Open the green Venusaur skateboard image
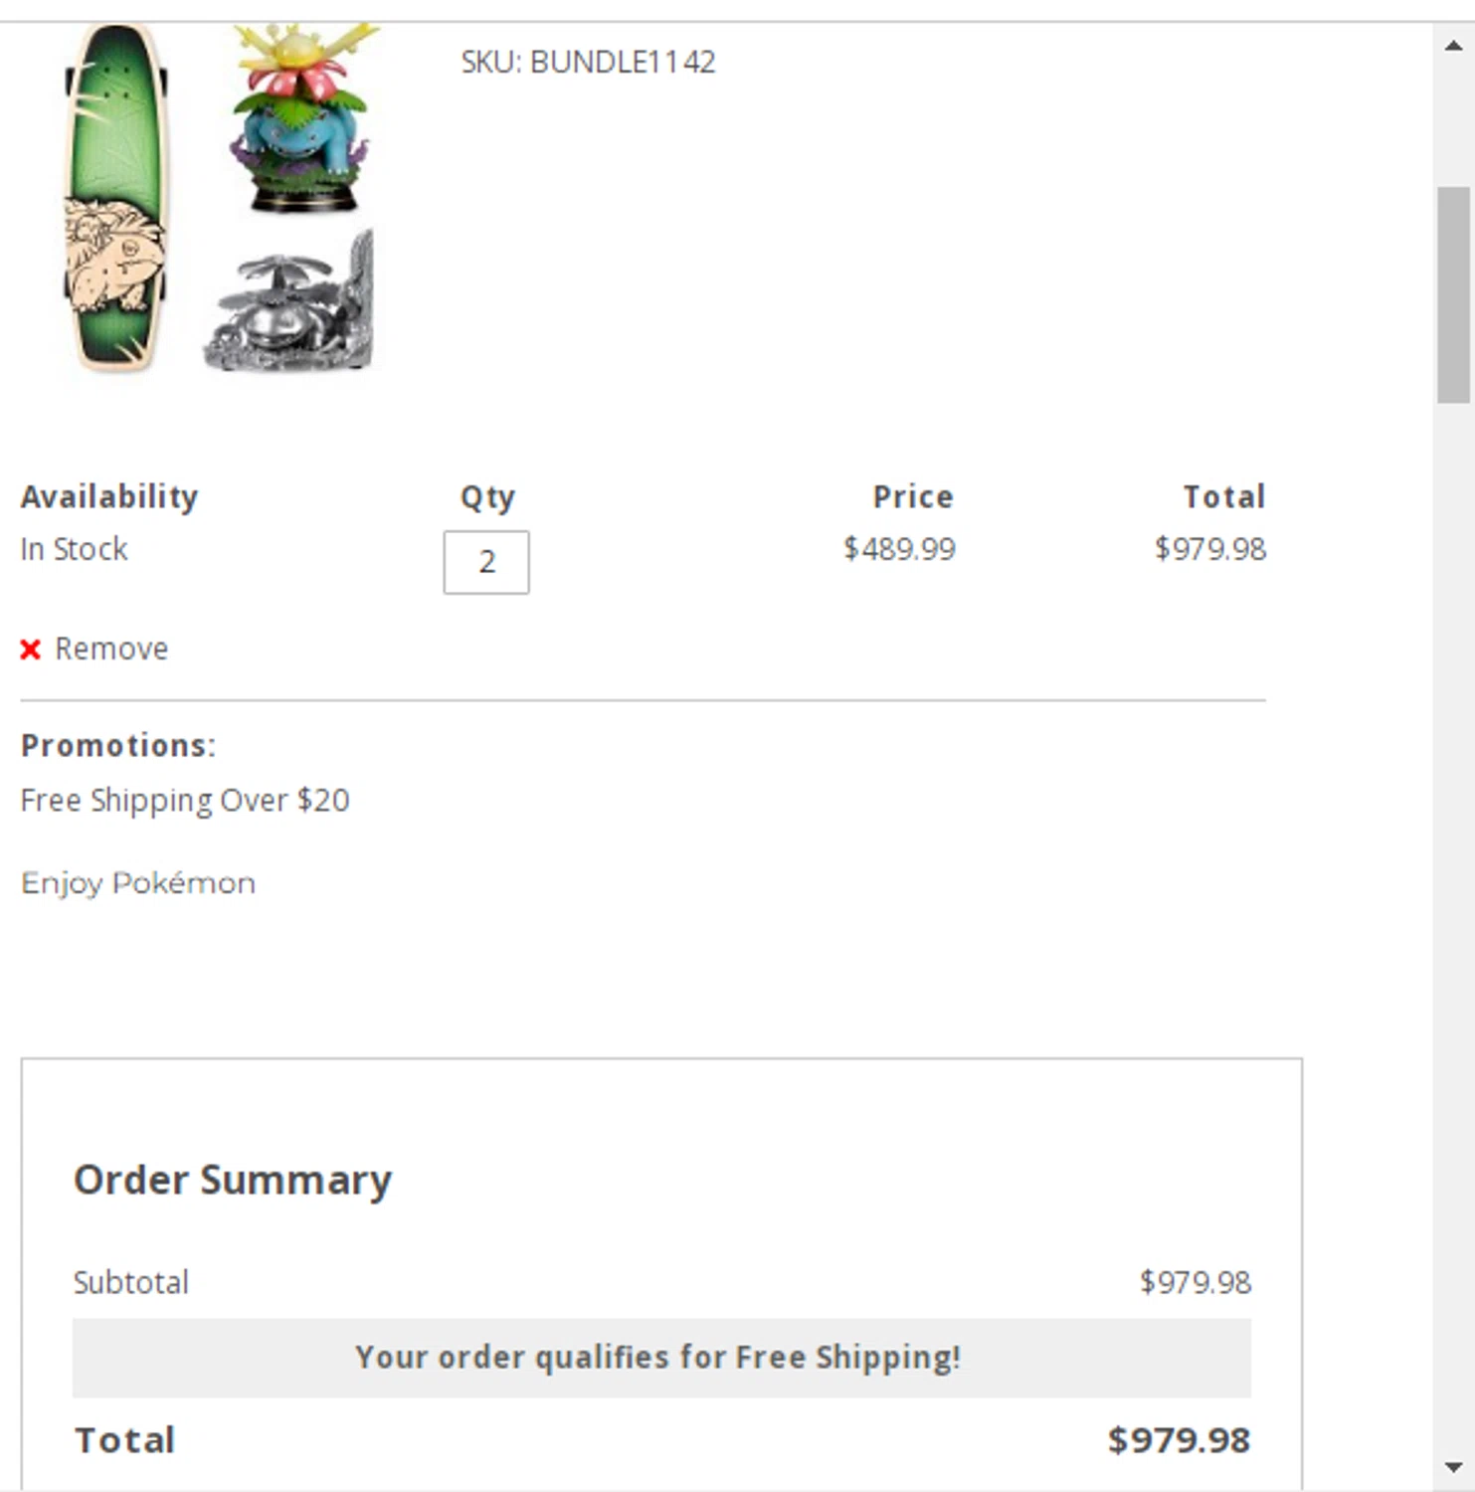 [114, 197]
